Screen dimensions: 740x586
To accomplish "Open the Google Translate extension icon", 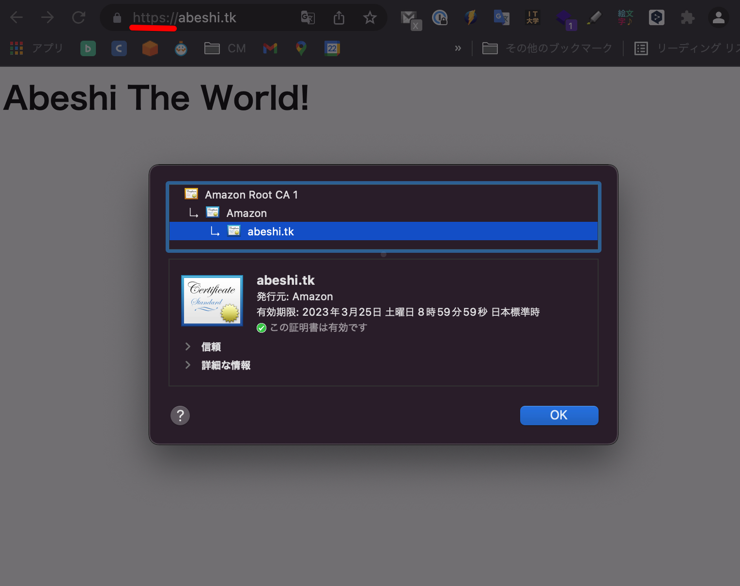I will (502, 17).
